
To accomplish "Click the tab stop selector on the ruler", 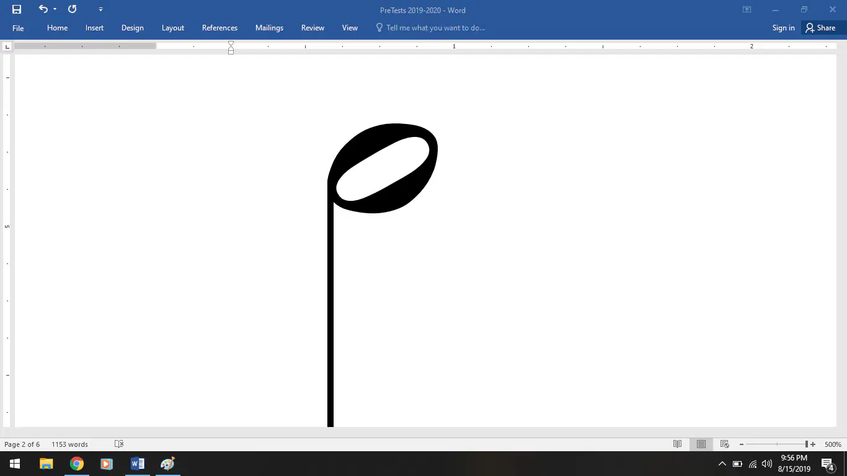I will [x=7, y=46].
